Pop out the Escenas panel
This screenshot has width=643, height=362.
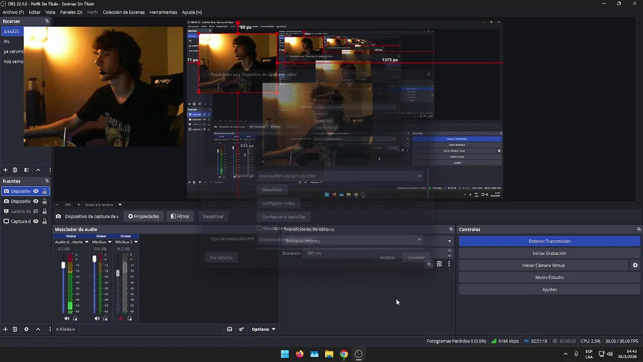[47, 21]
